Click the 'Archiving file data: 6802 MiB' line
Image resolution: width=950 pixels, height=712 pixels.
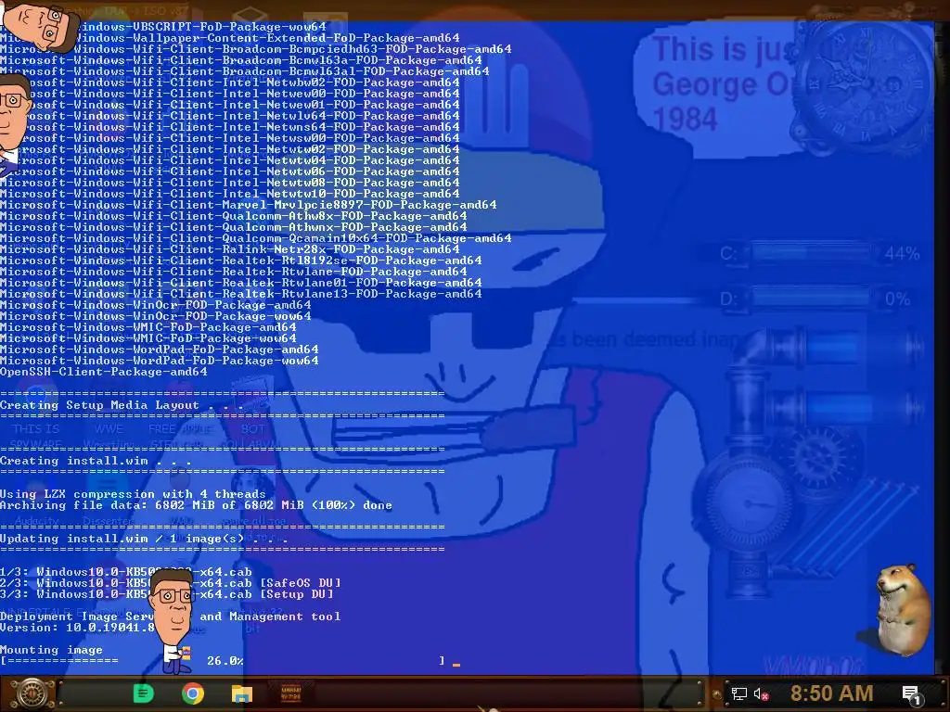pos(196,505)
